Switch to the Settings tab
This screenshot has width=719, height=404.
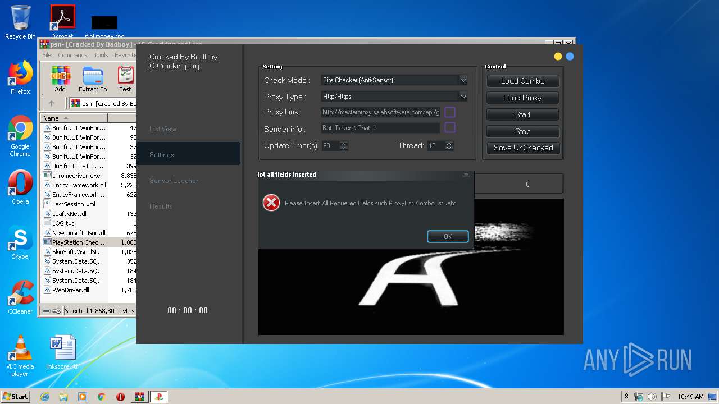188,154
